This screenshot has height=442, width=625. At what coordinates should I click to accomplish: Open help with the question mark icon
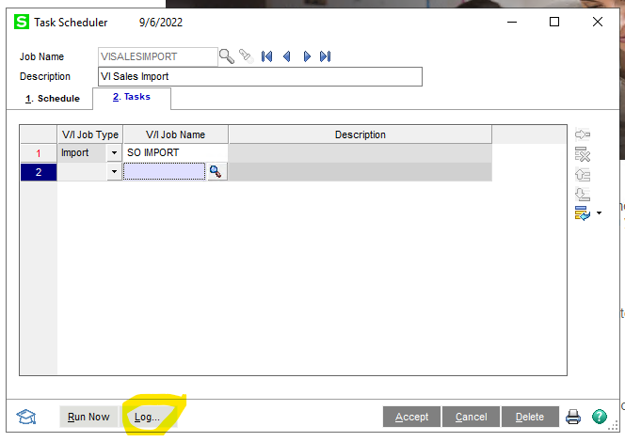click(x=599, y=417)
